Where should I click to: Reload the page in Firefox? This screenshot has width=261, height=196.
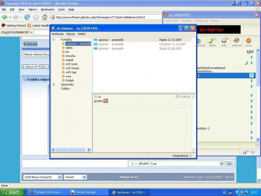click(x=27, y=17)
